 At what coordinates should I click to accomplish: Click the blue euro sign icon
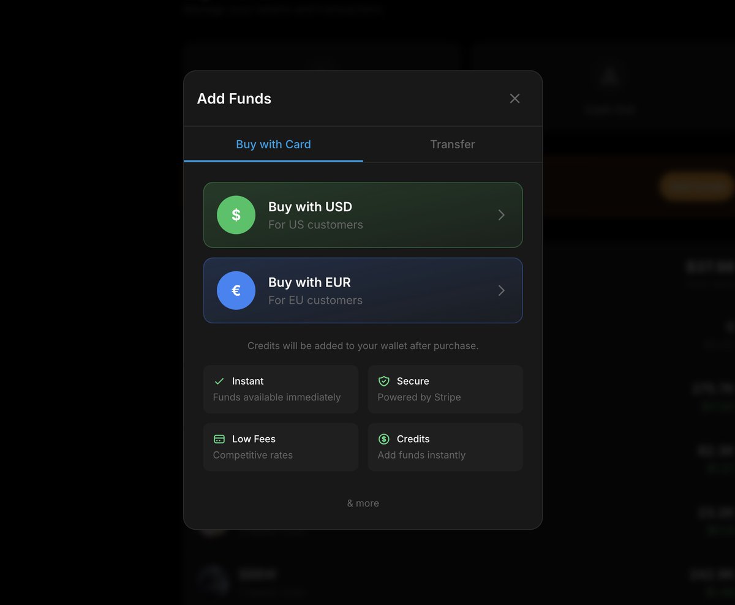(236, 290)
